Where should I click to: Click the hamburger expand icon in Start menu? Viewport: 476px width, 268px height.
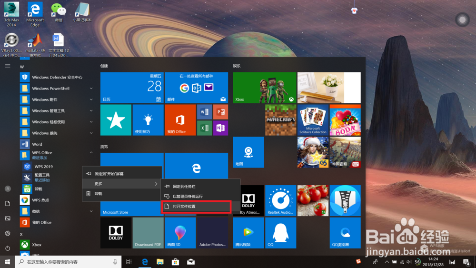8,66
